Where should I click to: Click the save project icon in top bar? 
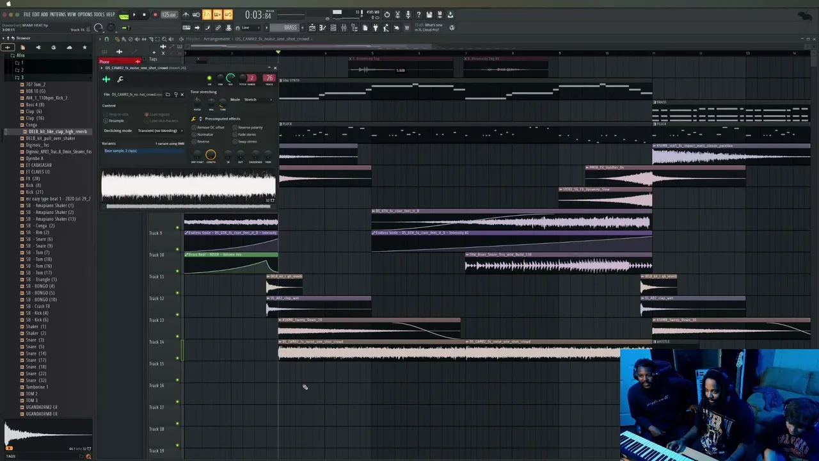[x=429, y=14]
